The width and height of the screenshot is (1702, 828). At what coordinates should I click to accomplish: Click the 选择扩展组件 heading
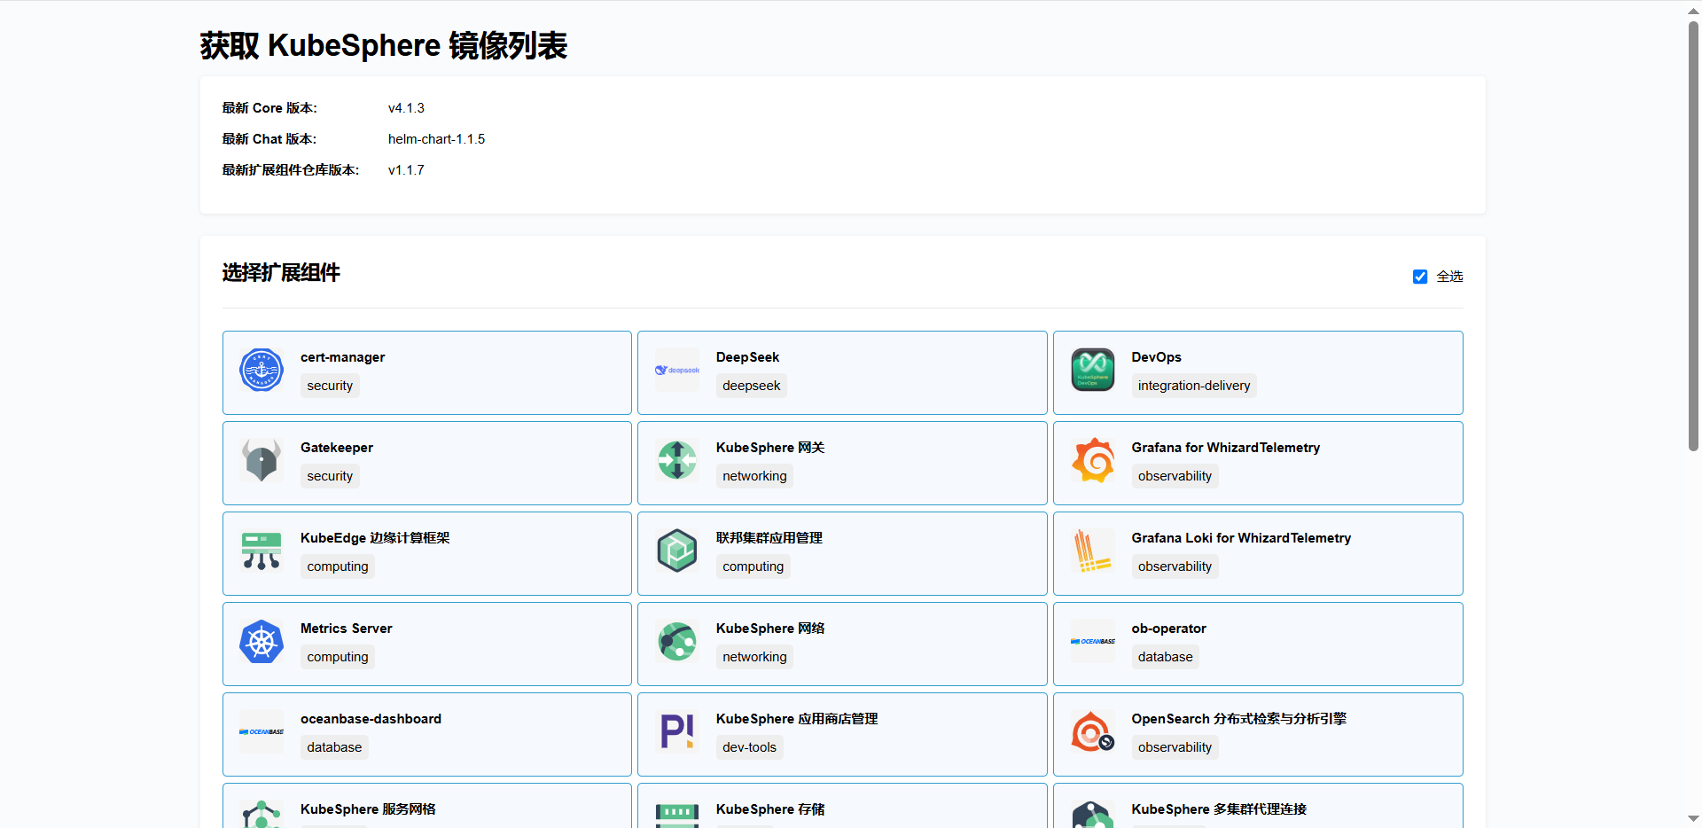coord(281,273)
